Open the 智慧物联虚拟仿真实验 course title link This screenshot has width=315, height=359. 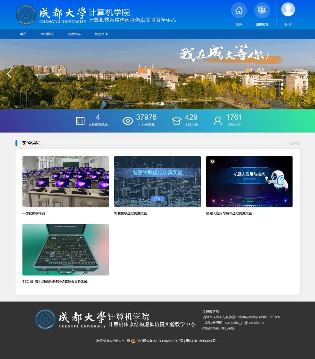click(x=131, y=214)
